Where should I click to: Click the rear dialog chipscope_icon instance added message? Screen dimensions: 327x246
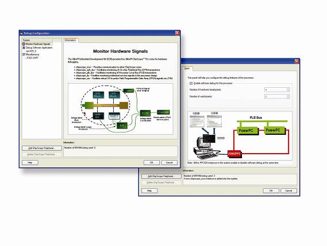click(x=211, y=179)
